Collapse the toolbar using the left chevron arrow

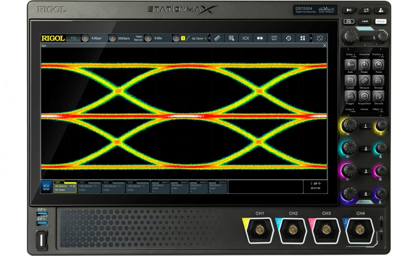pos(209,38)
